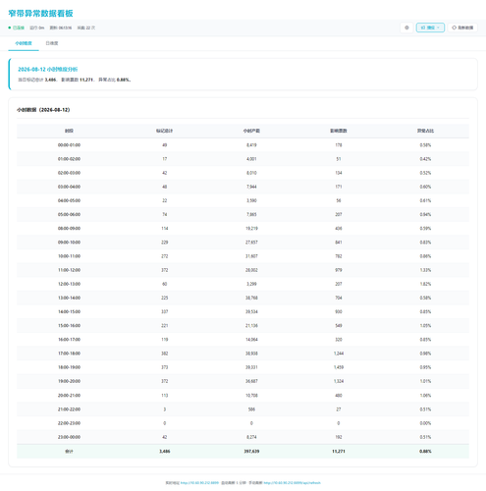This screenshot has width=486, height=491.
Task: Click the total row value 3,486
Action: tap(165, 452)
